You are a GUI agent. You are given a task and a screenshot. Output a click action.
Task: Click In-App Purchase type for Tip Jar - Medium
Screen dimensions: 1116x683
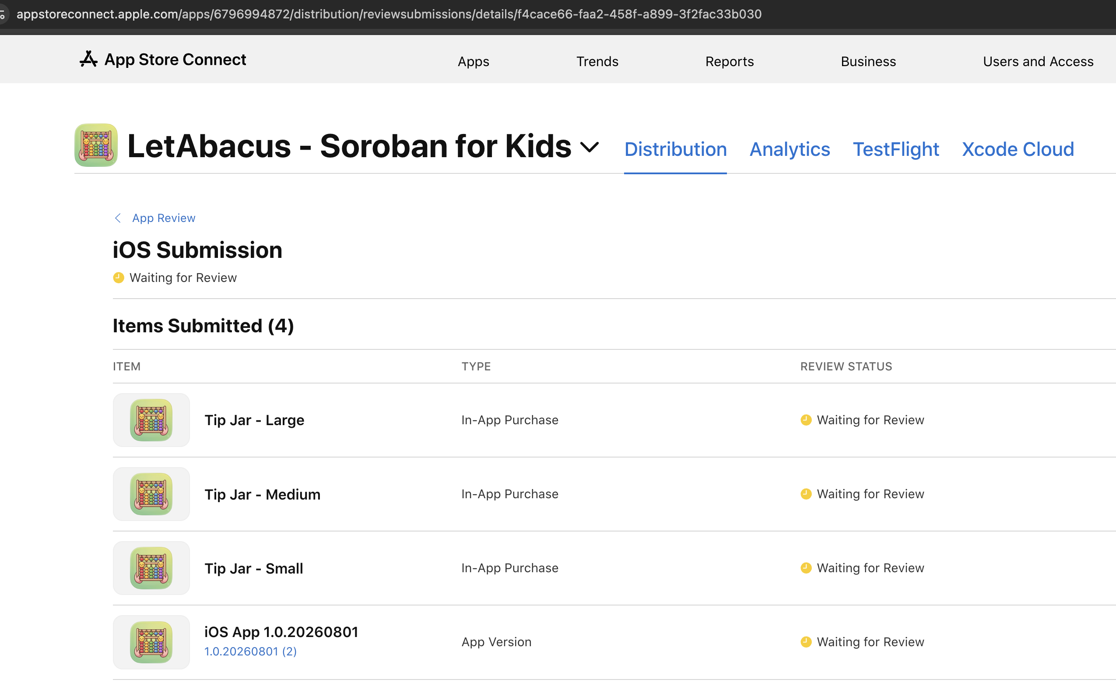pyautogui.click(x=510, y=493)
